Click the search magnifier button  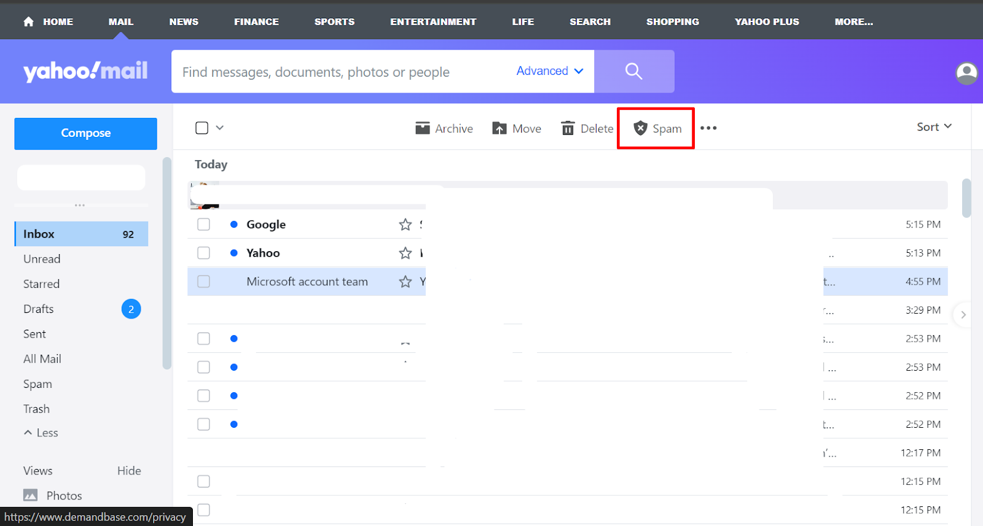tap(634, 71)
